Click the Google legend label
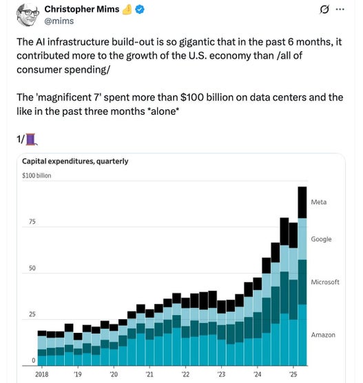Image resolution: width=363 pixels, height=383 pixels. coord(321,239)
